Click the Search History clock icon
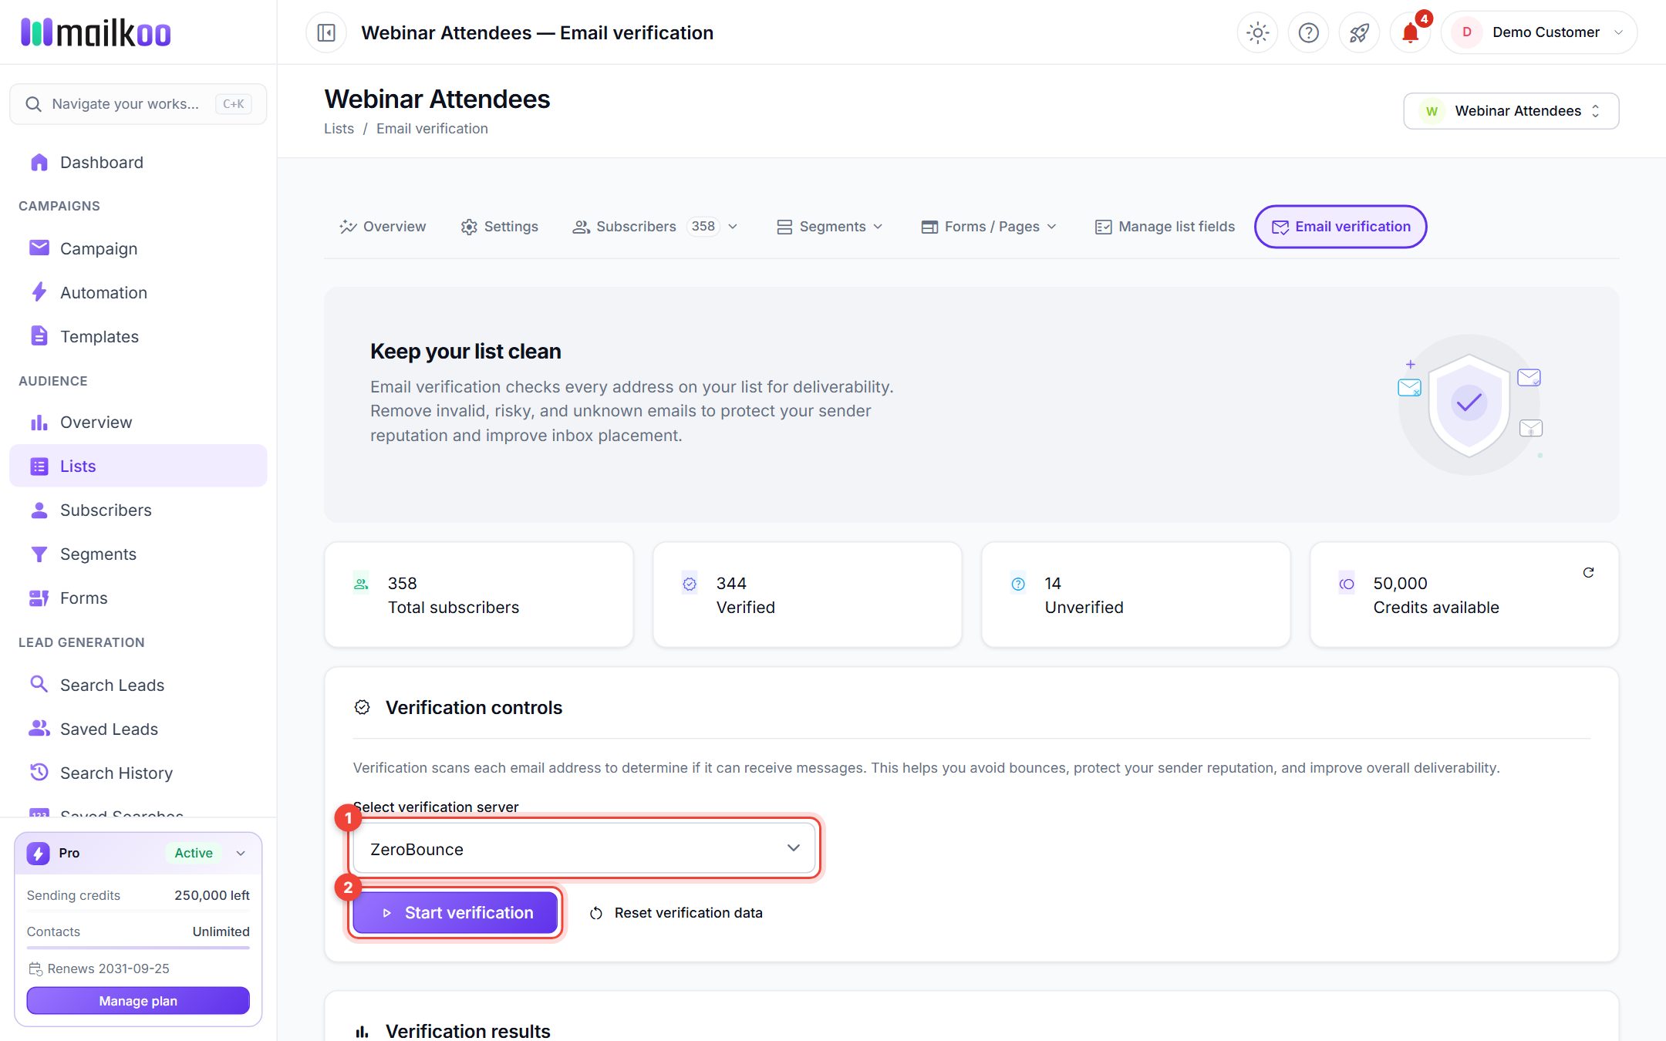Screen dimensions: 1666x1041 click(39, 772)
